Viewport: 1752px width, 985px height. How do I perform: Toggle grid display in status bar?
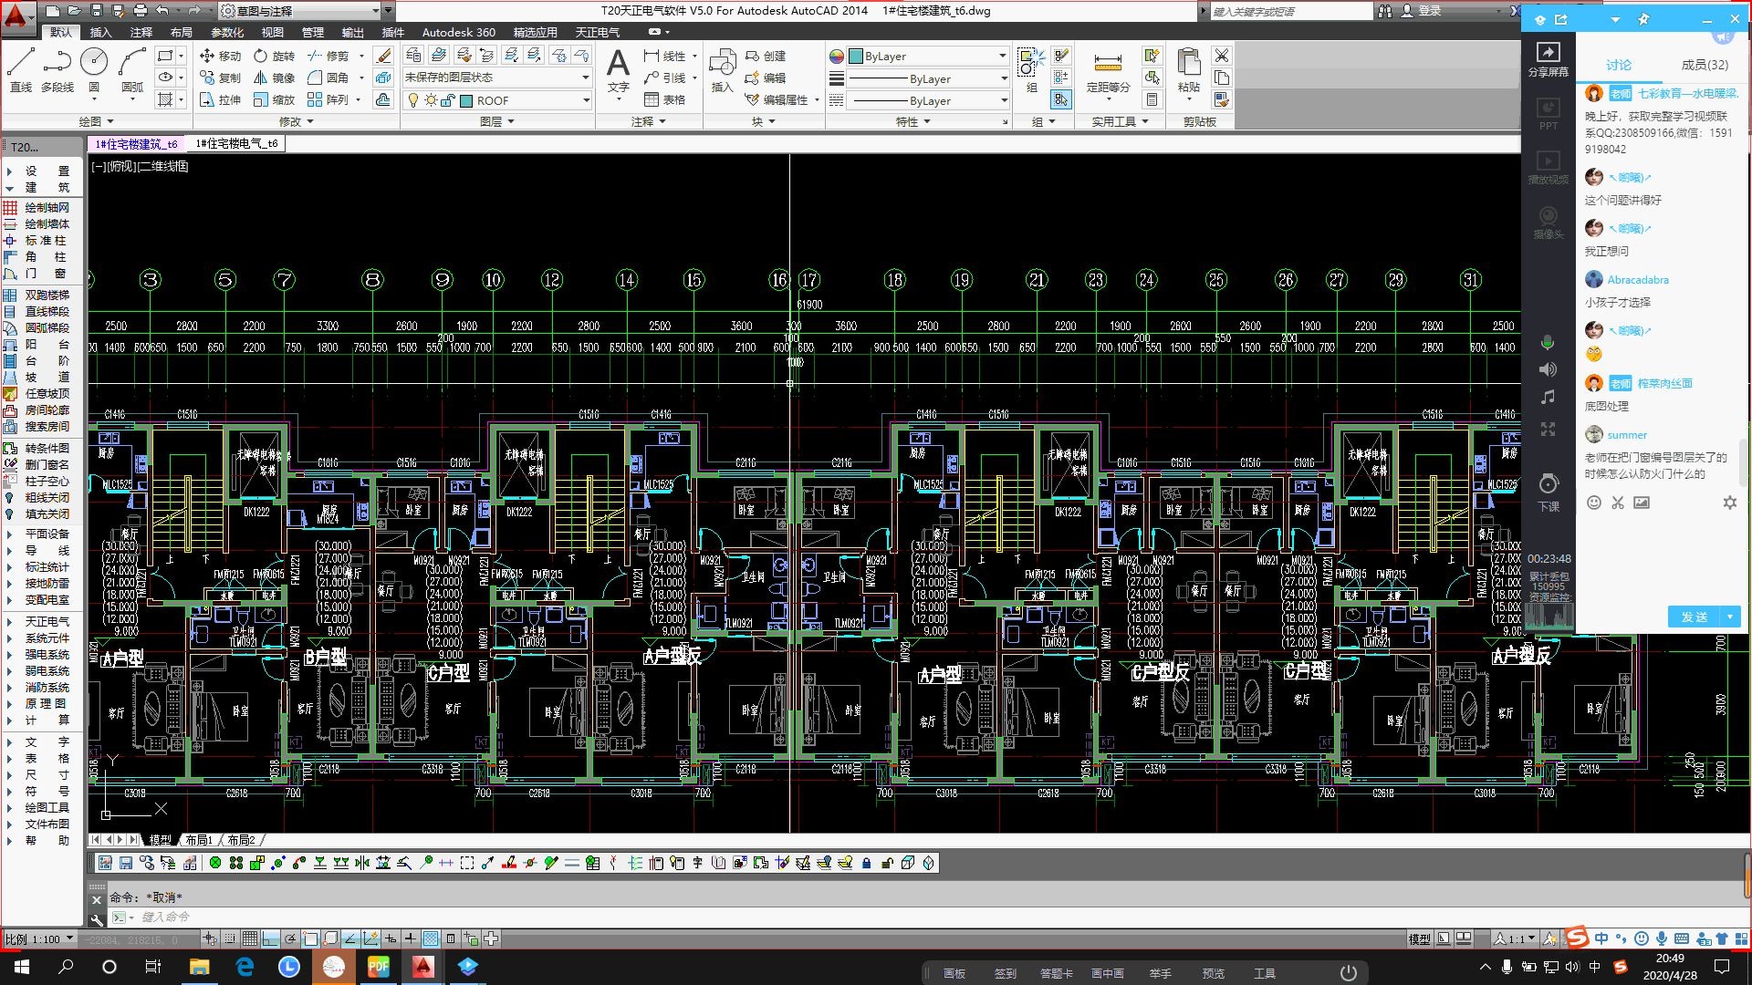[x=250, y=938]
